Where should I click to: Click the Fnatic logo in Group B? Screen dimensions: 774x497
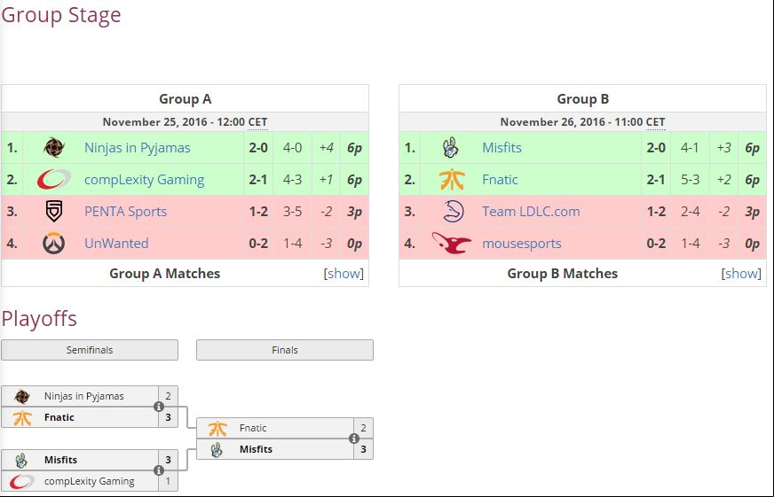pyautogui.click(x=452, y=180)
